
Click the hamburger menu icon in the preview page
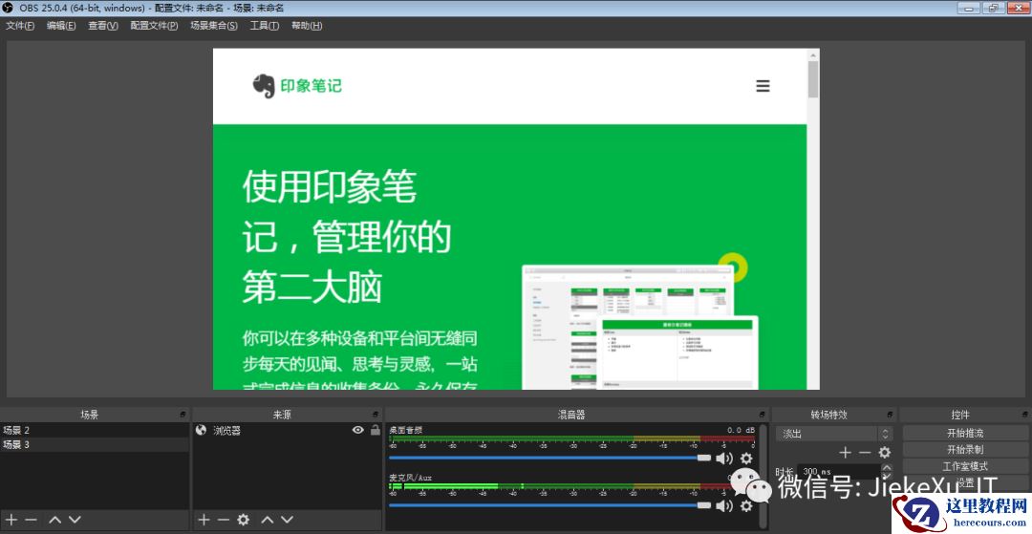coord(763,86)
